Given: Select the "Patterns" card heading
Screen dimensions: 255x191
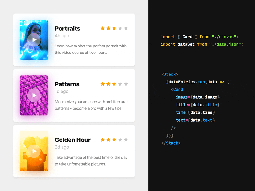Looking at the screenshot, I should point(67,84).
